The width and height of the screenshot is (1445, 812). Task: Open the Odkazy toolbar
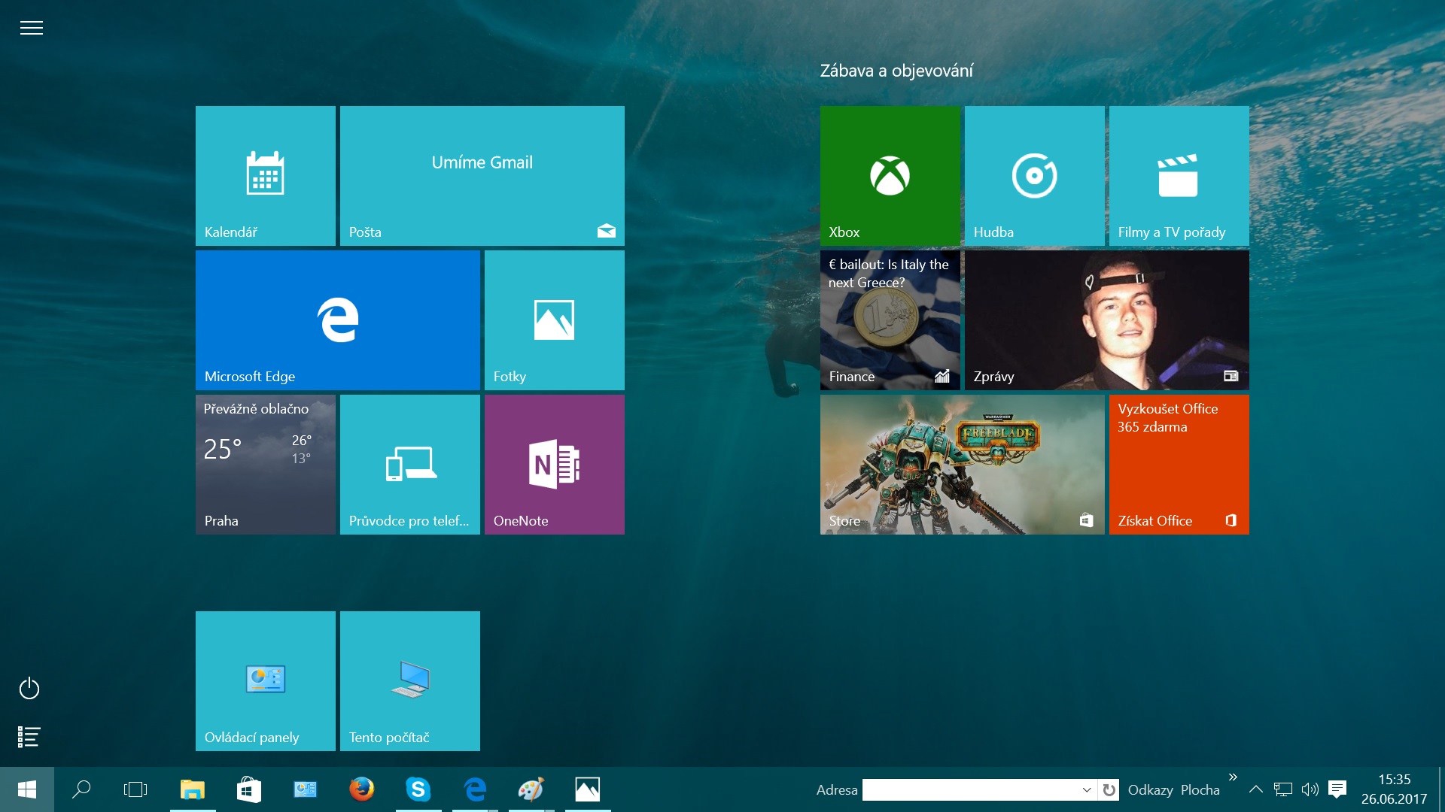[1150, 789]
